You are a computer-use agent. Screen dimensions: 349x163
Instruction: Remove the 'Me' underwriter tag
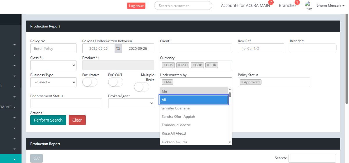tap(164, 82)
